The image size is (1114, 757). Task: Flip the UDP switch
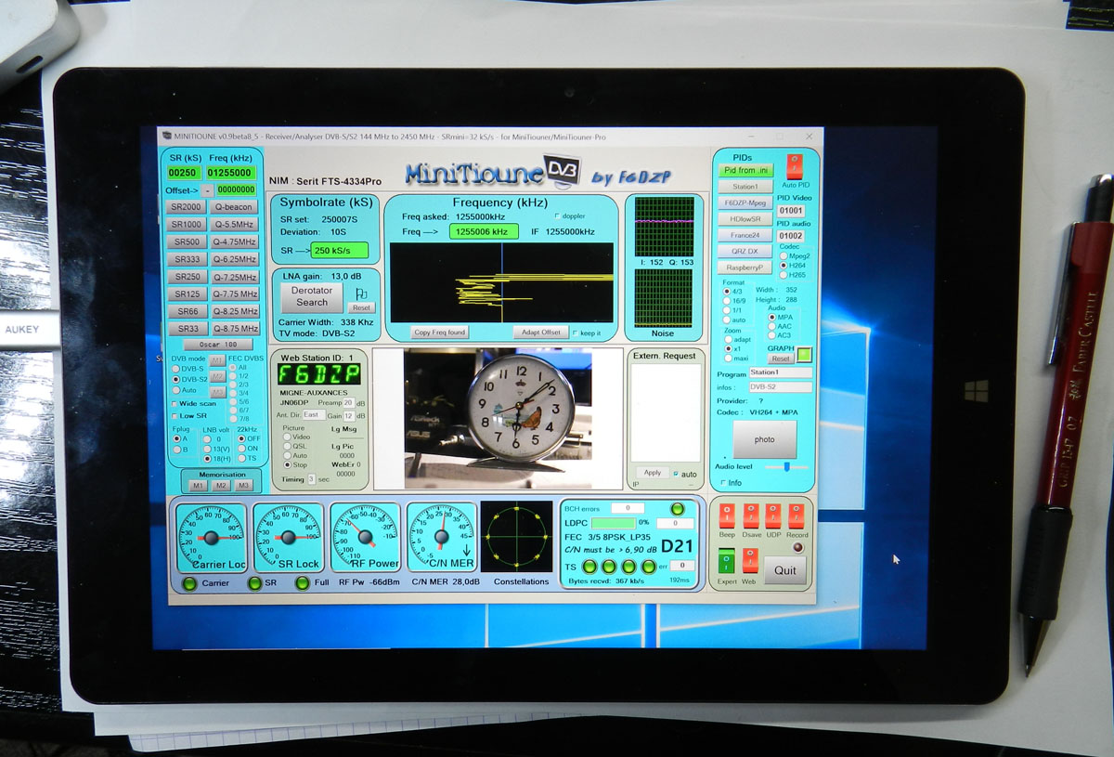click(x=773, y=516)
